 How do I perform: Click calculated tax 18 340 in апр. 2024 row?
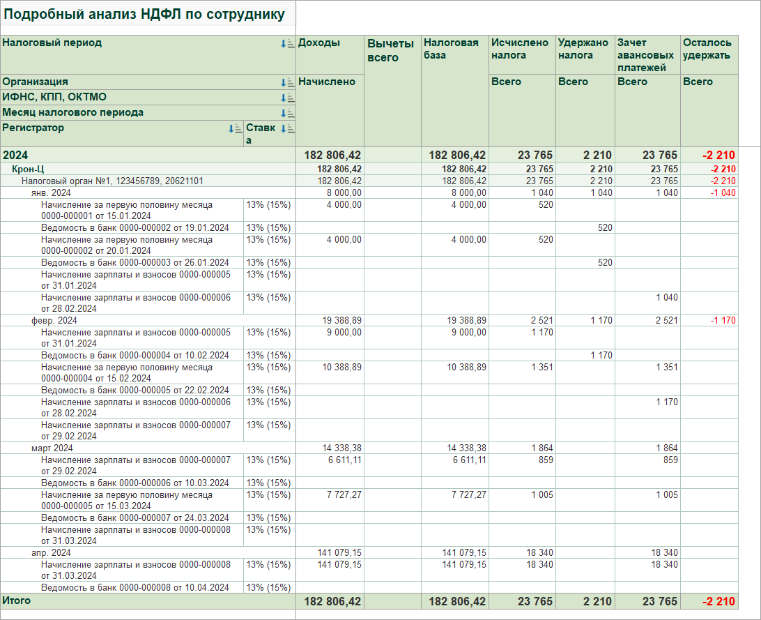pyautogui.click(x=539, y=552)
